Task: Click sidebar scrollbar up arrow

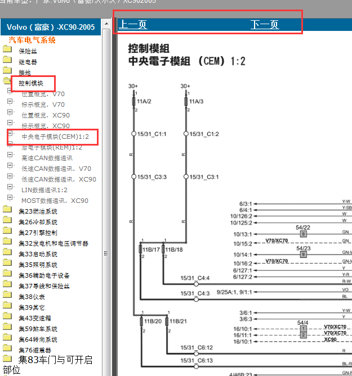Action: click(x=106, y=24)
